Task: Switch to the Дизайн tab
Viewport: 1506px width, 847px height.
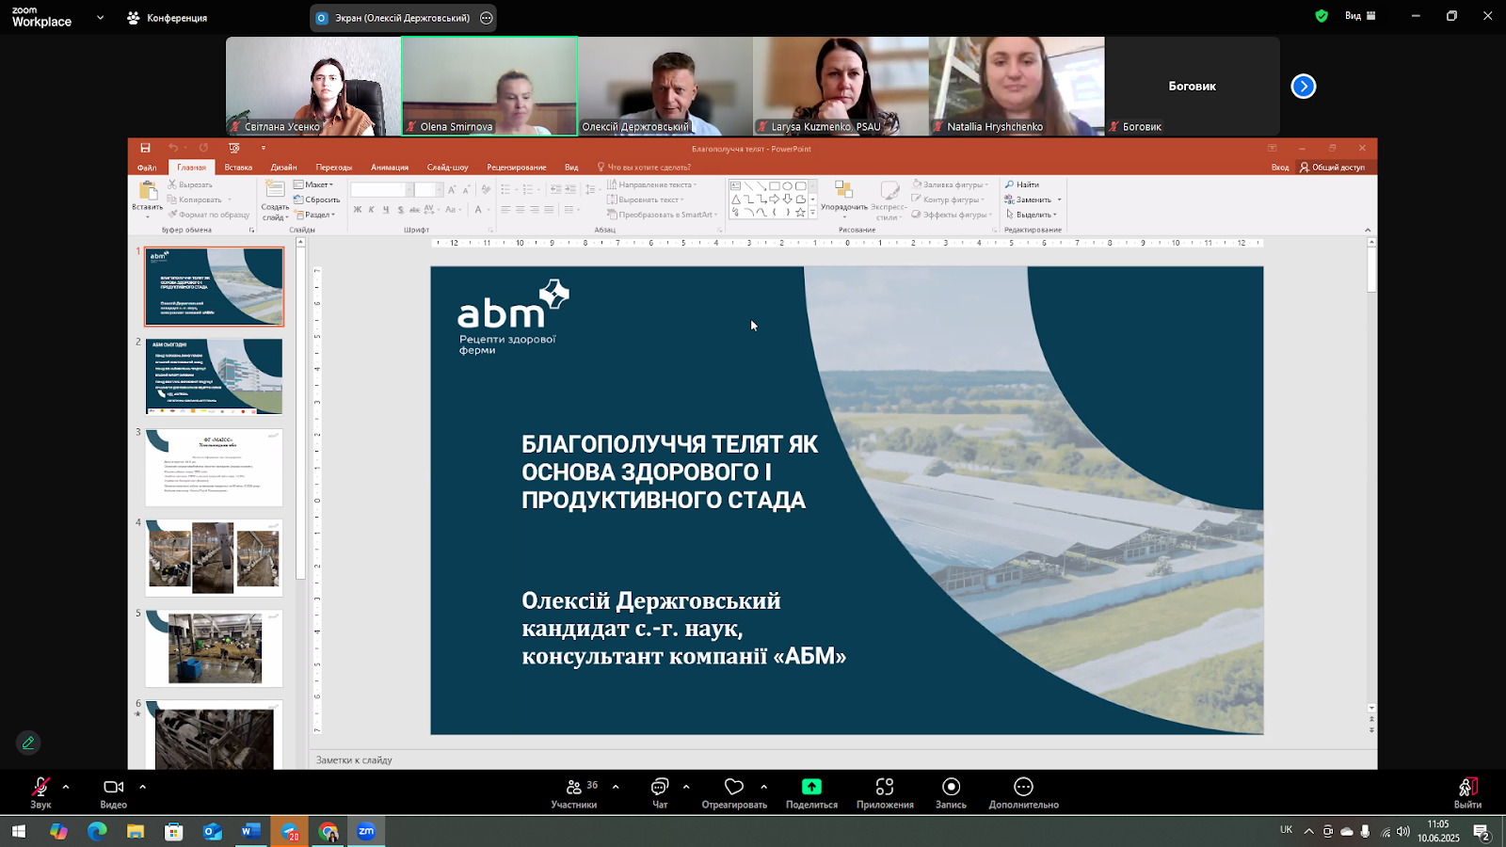Action: coord(283,168)
